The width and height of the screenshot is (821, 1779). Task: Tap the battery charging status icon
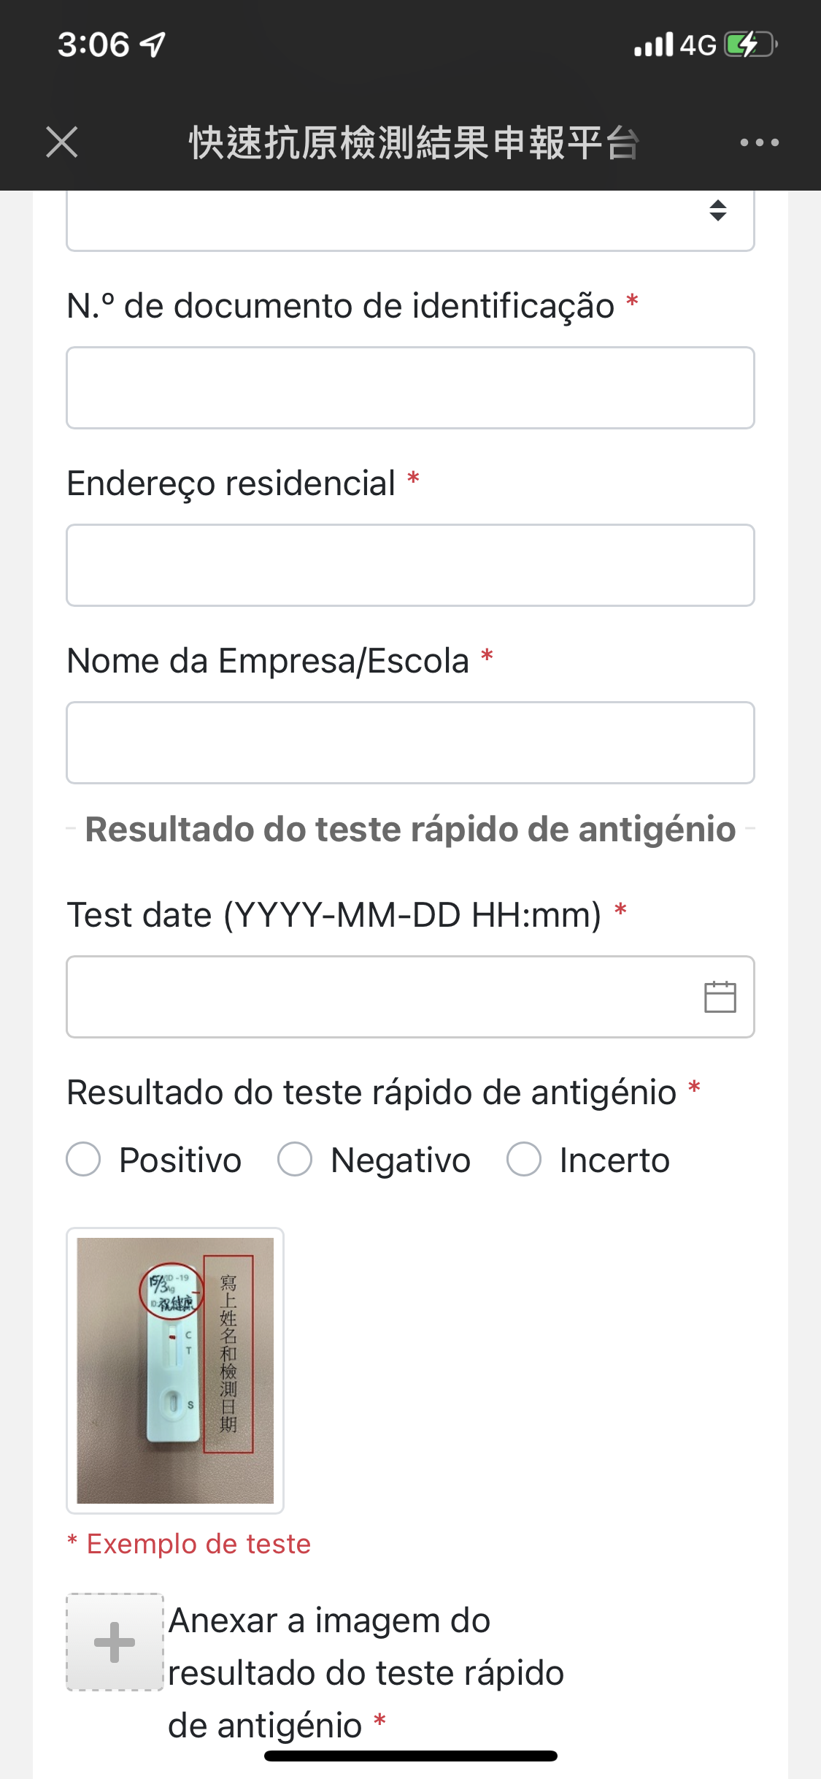(749, 45)
